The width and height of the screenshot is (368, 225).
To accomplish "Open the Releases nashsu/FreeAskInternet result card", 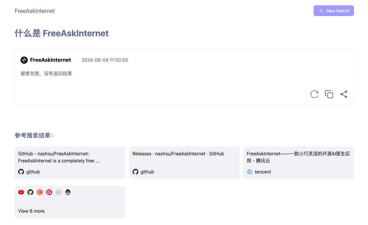I will click(184, 163).
